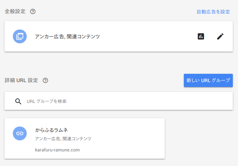Open the からふるラムネ URL group card
Image resolution: width=238 pixels, height=166 pixels.
click(85, 139)
